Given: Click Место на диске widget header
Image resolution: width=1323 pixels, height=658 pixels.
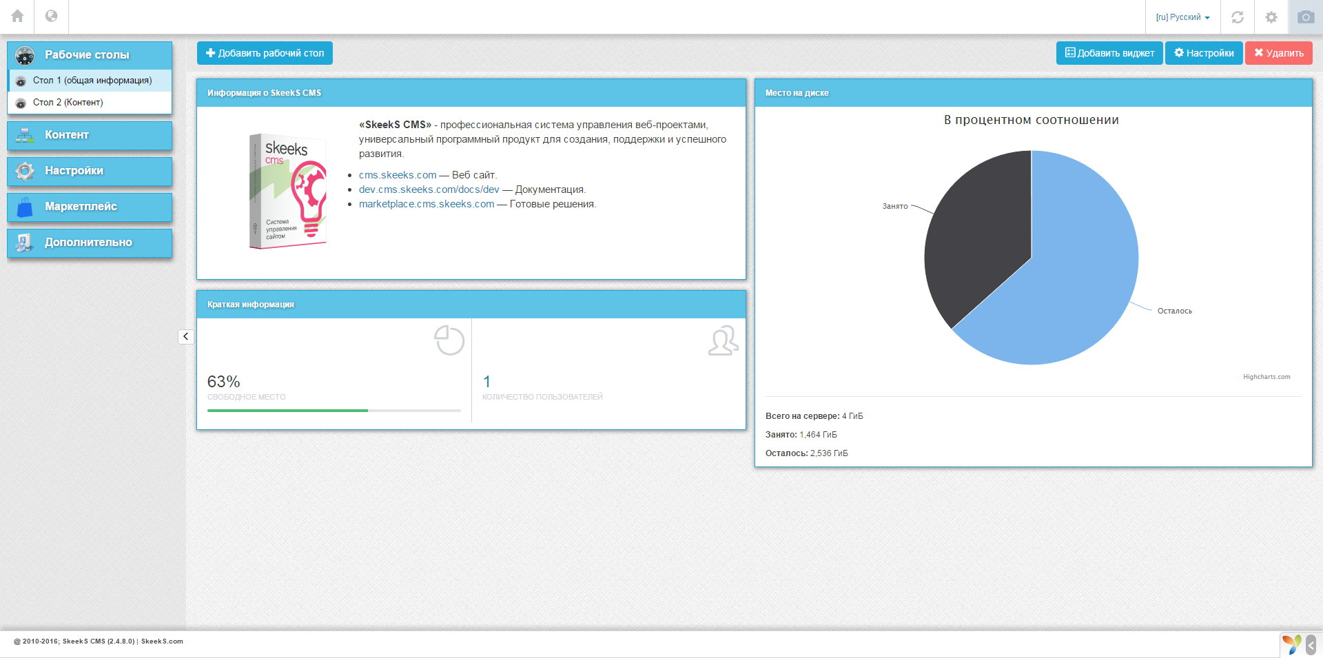Looking at the screenshot, I should tap(1034, 93).
